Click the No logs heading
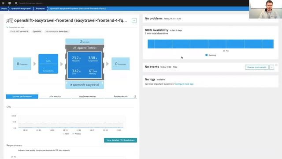Screen dimensions: 282x159 [150, 79]
